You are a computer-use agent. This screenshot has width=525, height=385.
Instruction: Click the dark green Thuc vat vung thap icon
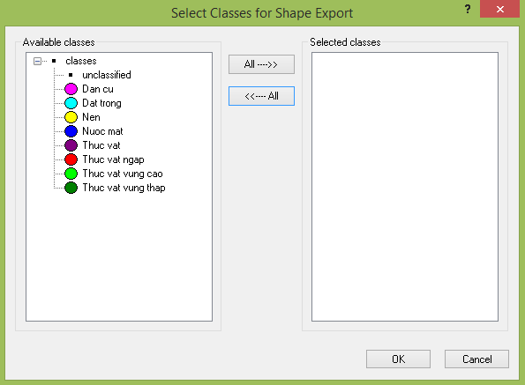[x=71, y=188]
